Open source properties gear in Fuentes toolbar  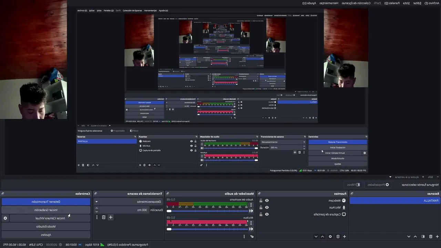click(330, 237)
